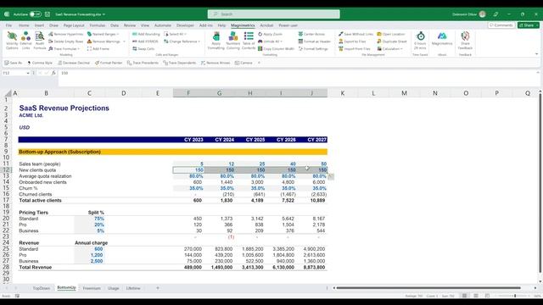The image size is (543, 305).
Task: Click Remove Hyperlinks in Modeling group
Action: pos(66,34)
